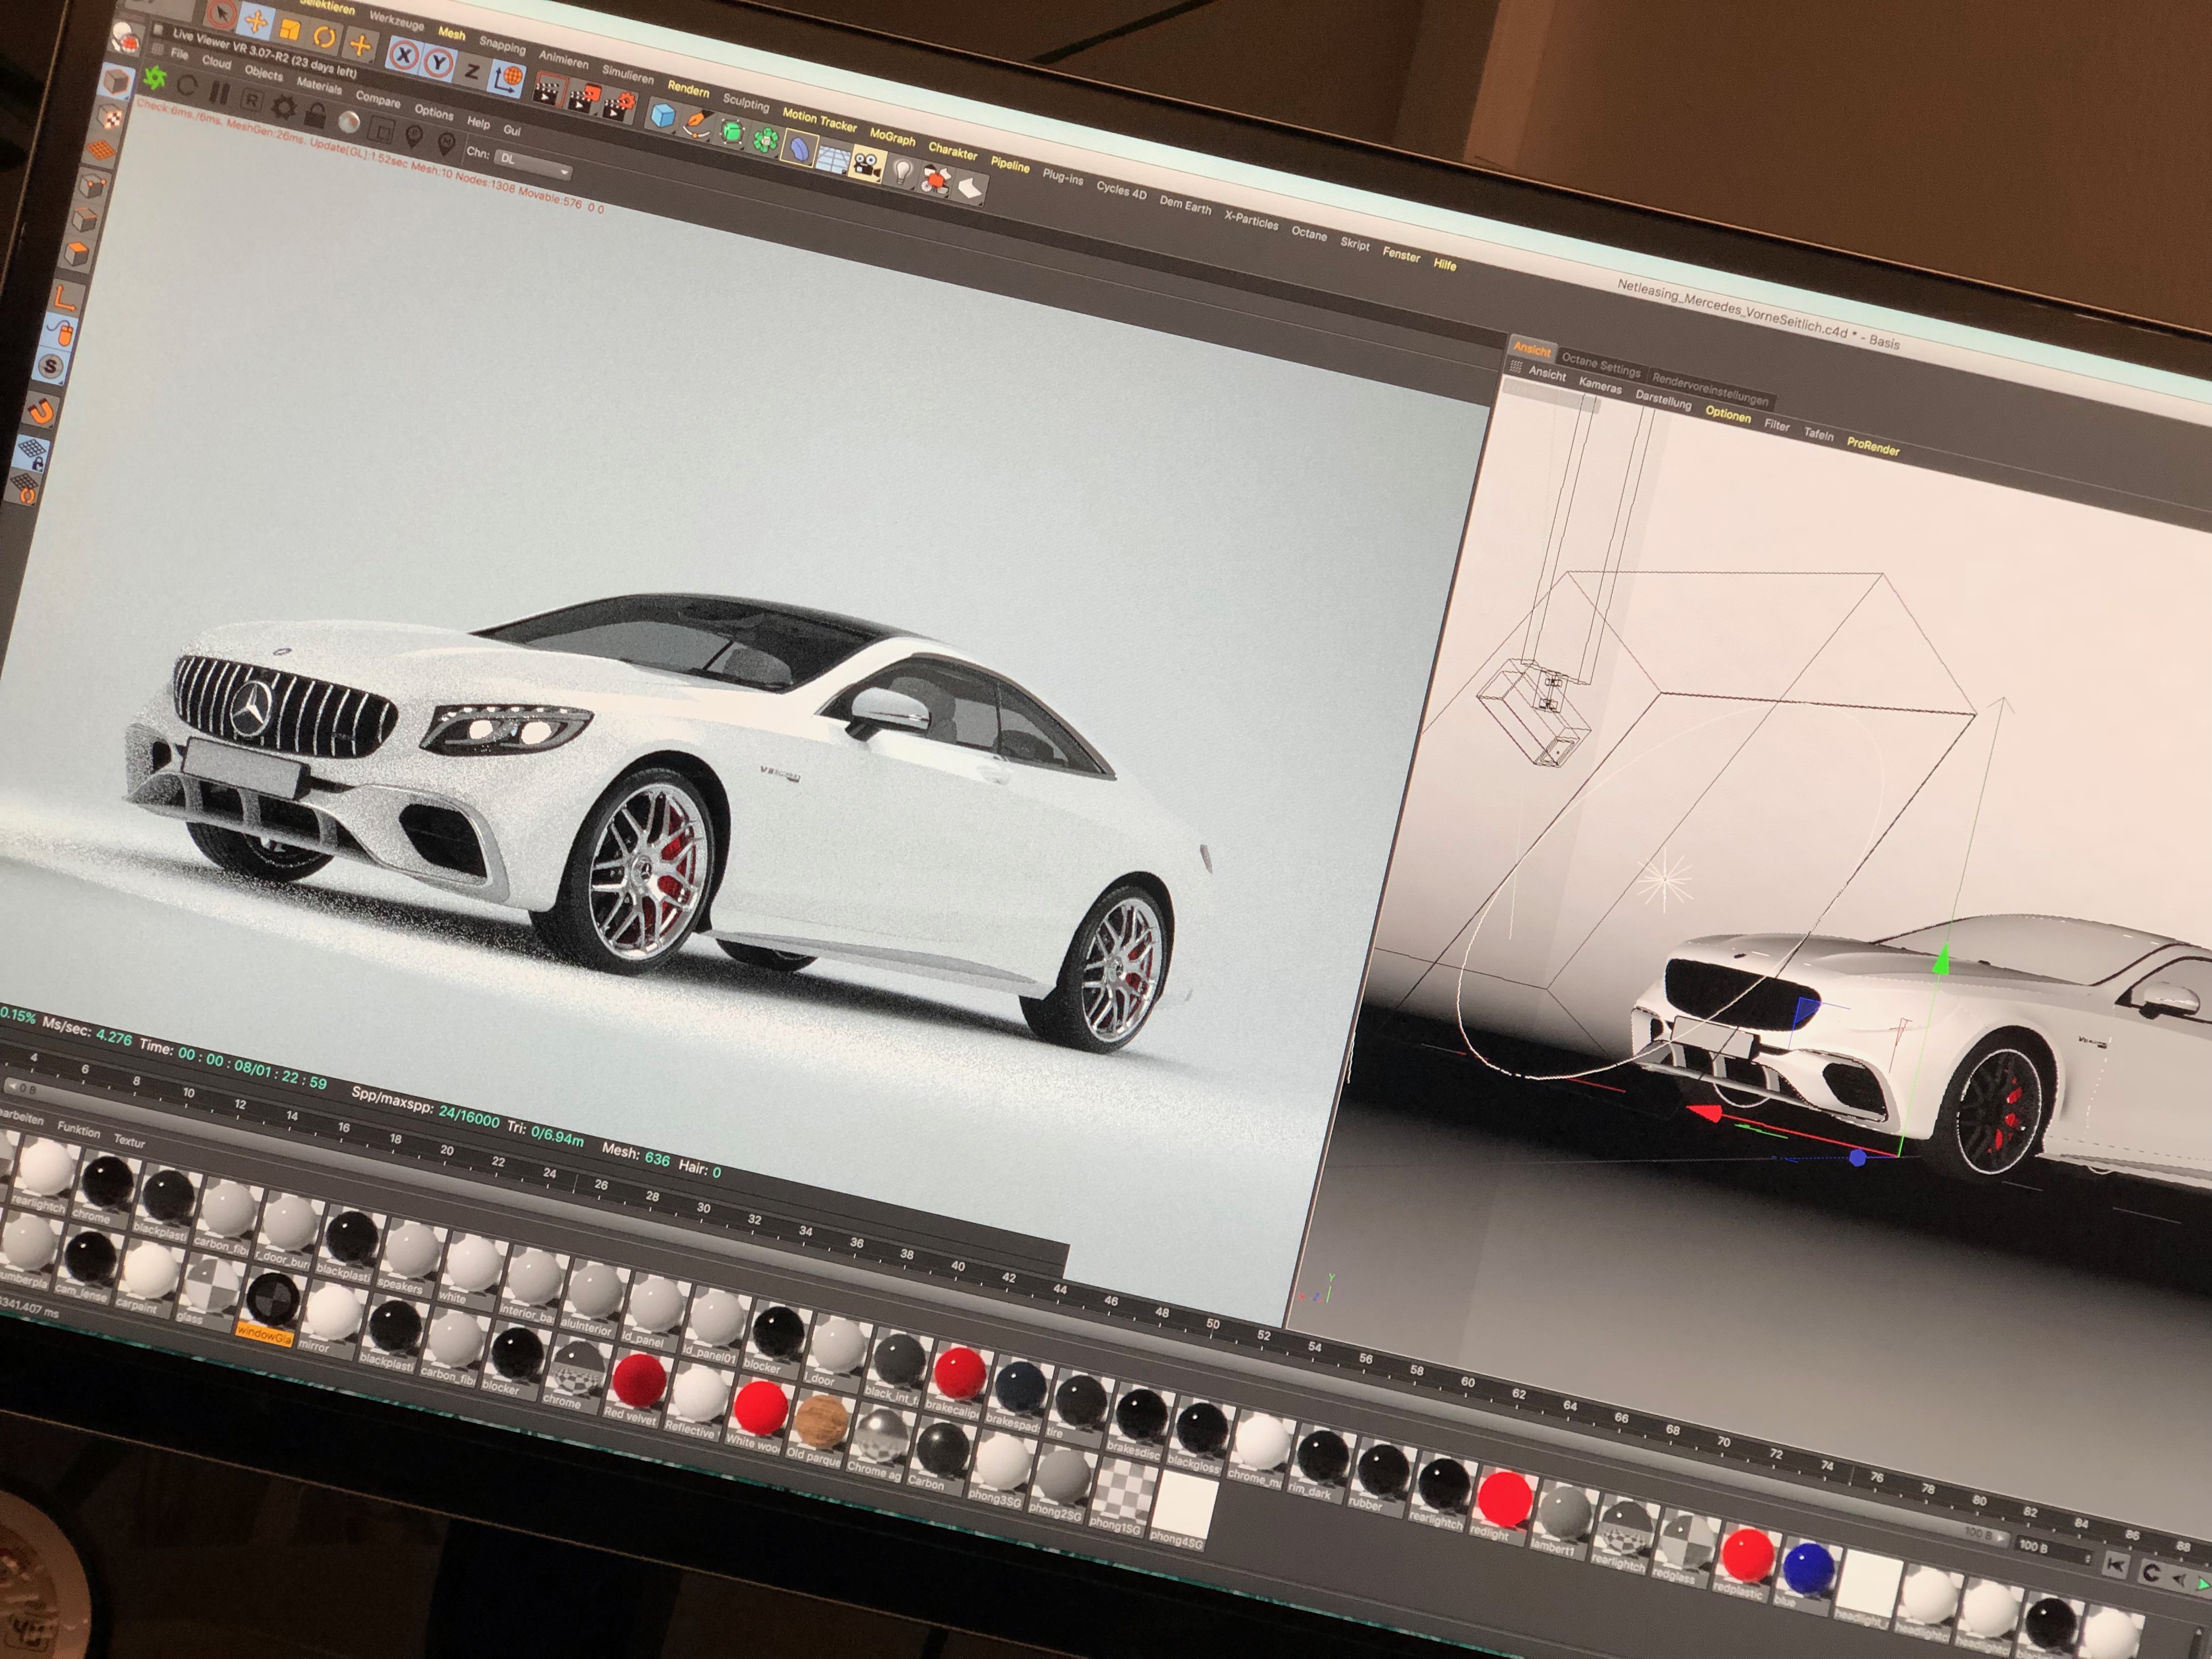This screenshot has height=1659, width=2212.
Task: Enable Snap magnet icon in left palette
Action: tap(41, 412)
